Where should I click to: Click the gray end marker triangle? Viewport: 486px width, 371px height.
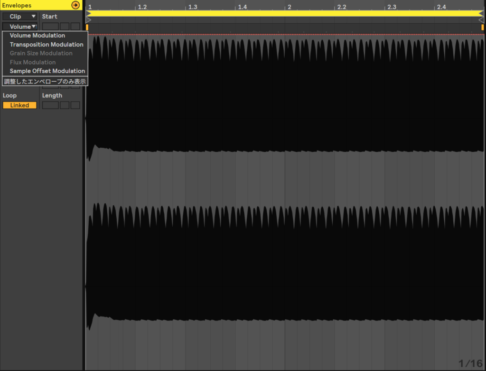(x=481, y=20)
